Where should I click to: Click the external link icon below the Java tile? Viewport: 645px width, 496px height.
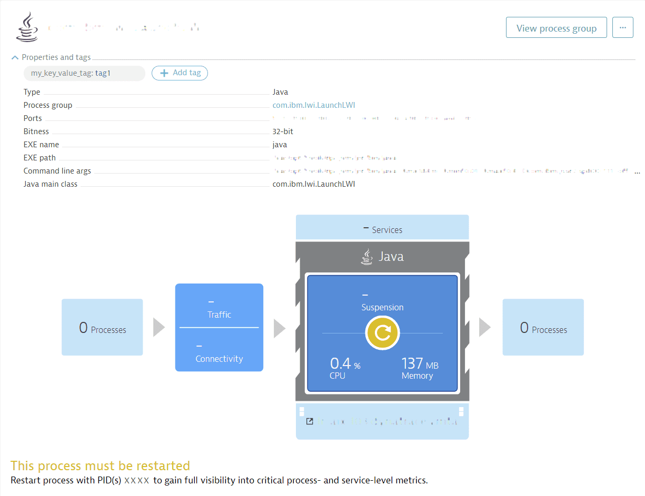tap(310, 421)
